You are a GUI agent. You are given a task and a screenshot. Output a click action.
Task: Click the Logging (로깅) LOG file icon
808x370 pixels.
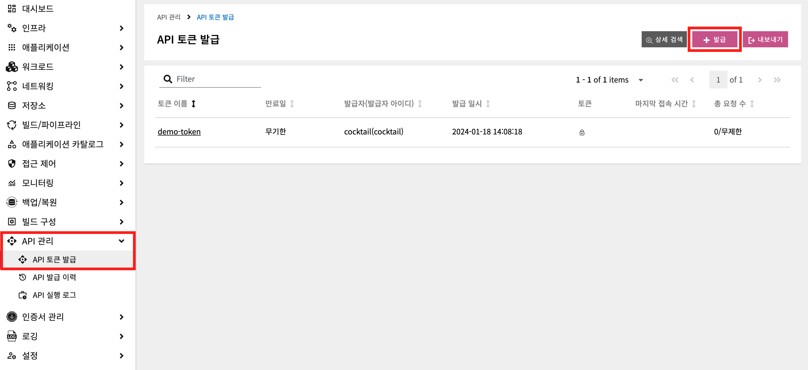tap(12, 336)
